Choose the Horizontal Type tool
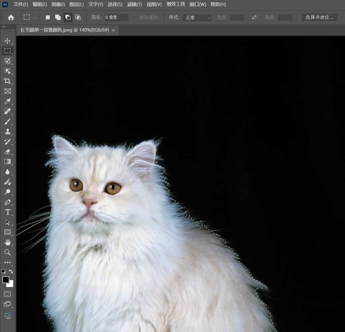Screen dimensions: 345x332 point(7,212)
